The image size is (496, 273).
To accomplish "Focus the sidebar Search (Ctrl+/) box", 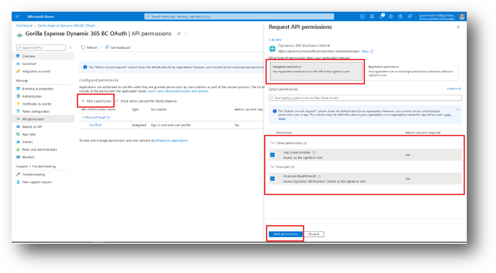I will click(41, 47).
